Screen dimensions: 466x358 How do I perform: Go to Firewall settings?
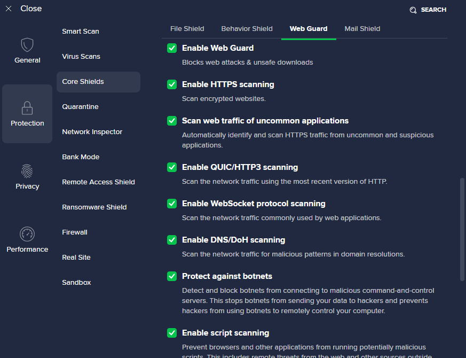[75, 232]
